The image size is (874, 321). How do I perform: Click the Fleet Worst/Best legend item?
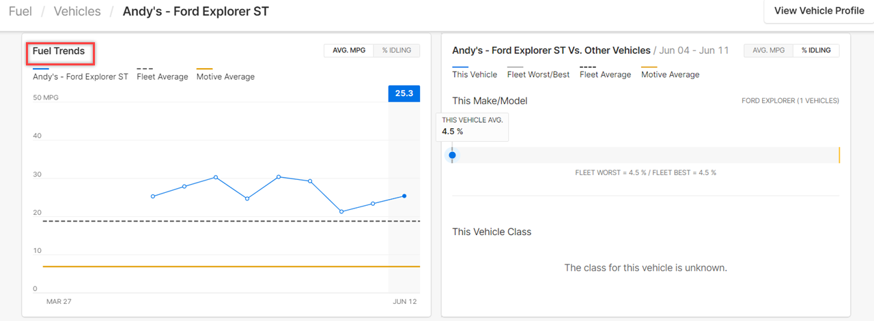538,74
